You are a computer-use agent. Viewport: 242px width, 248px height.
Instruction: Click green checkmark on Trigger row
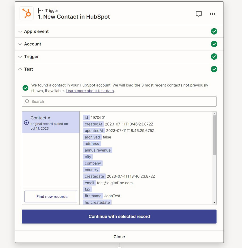214,57
